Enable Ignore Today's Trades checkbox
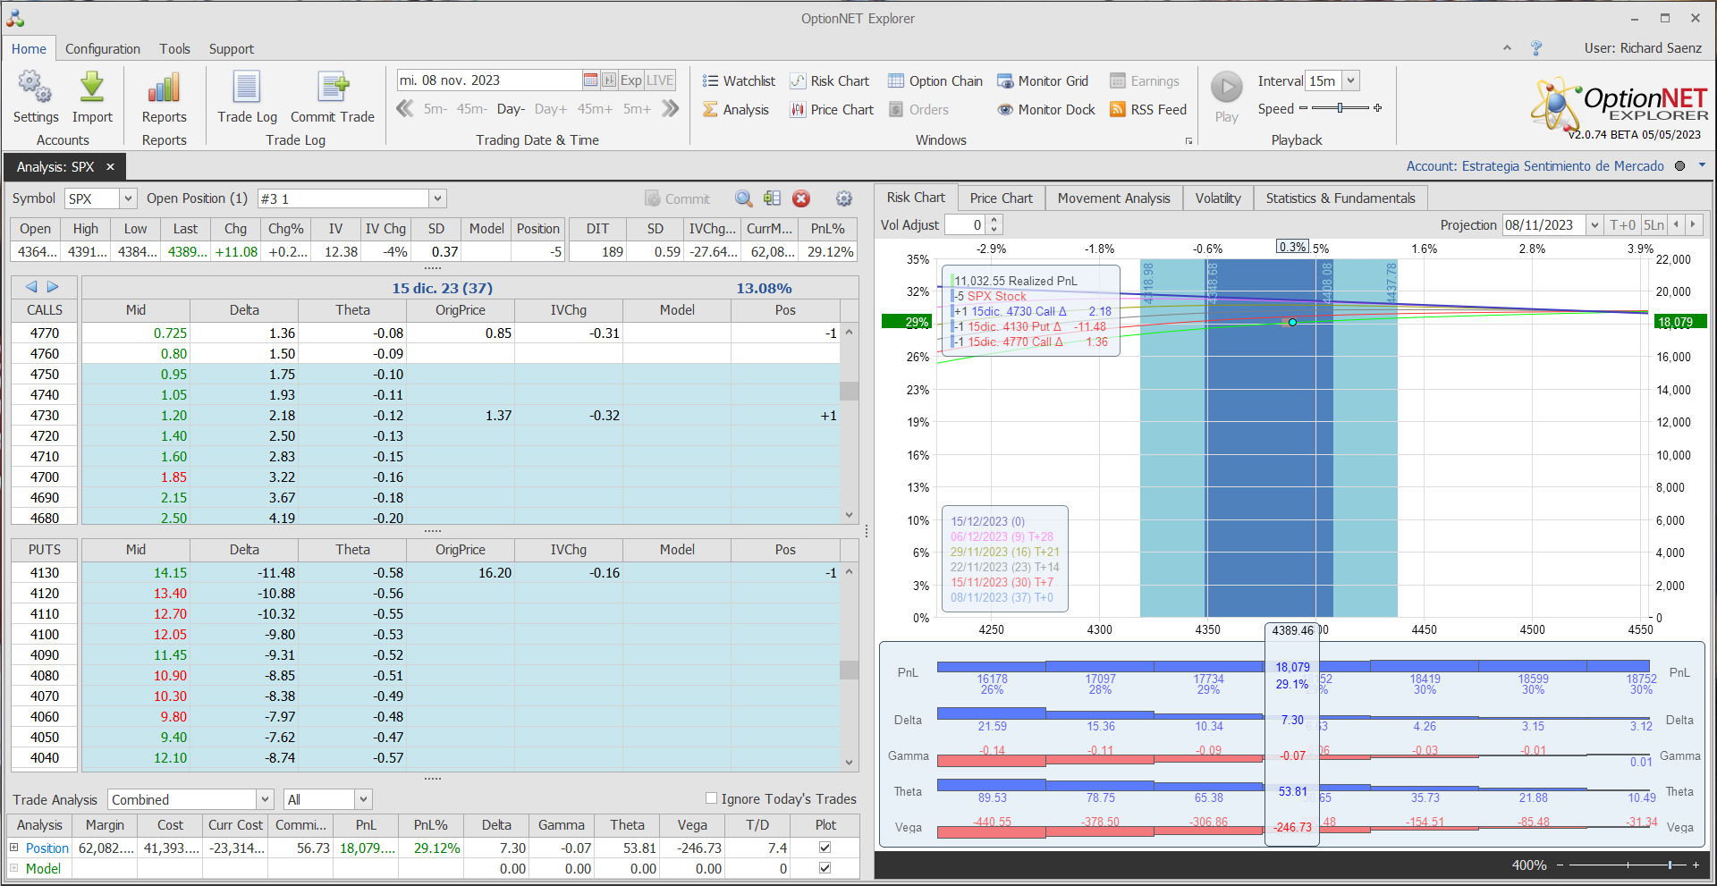Screen dimensions: 1717x886 [x=712, y=798]
